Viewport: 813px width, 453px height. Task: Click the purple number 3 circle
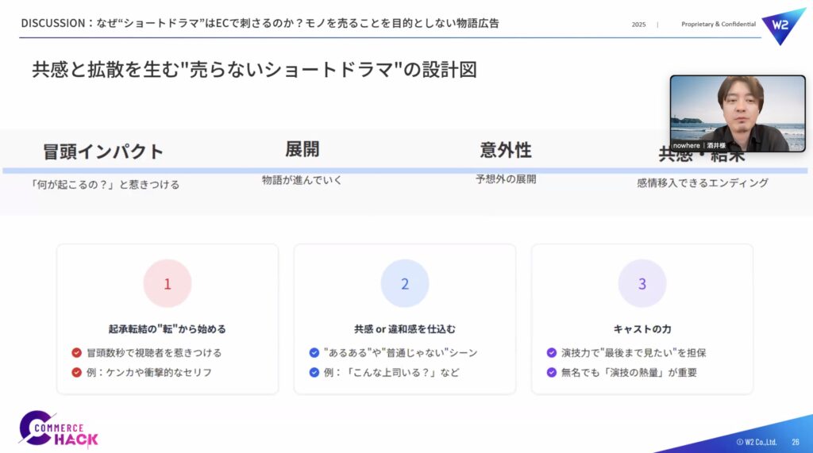642,283
